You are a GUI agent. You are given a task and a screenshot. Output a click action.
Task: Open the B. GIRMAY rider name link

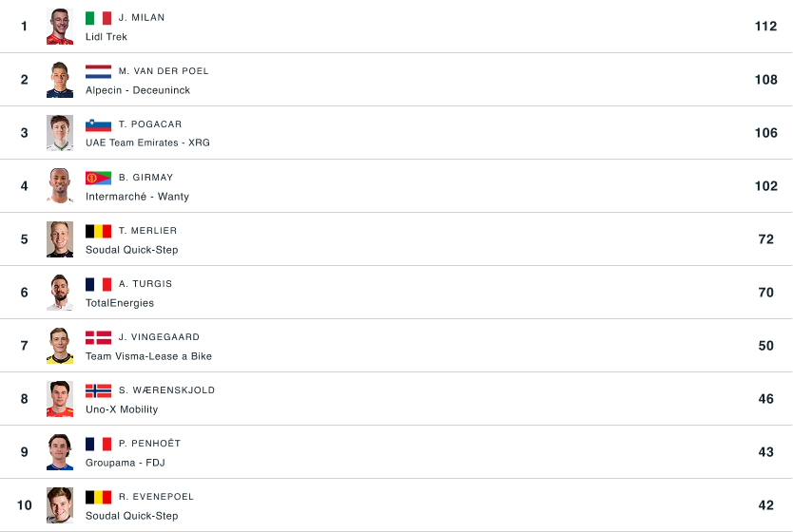click(145, 178)
